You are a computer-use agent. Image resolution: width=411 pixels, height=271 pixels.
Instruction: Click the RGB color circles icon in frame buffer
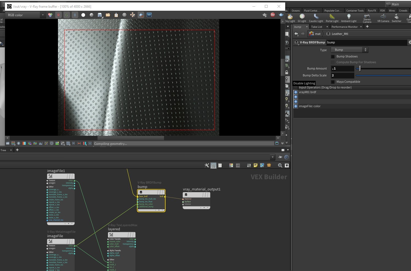[50, 15]
